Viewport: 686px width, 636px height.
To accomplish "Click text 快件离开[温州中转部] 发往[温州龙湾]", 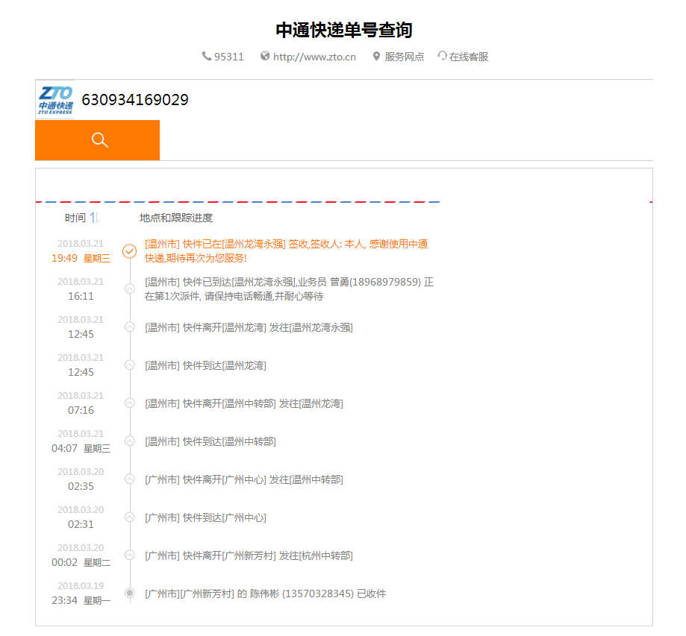I will [263, 403].
